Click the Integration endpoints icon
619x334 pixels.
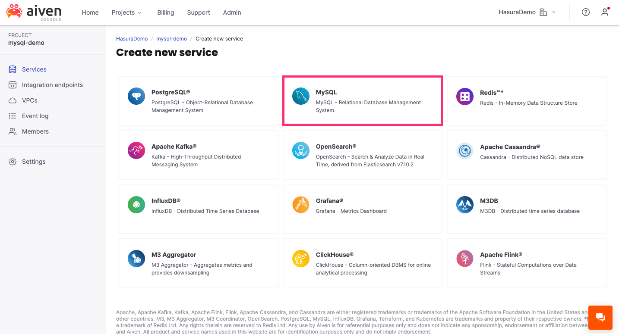click(x=13, y=85)
